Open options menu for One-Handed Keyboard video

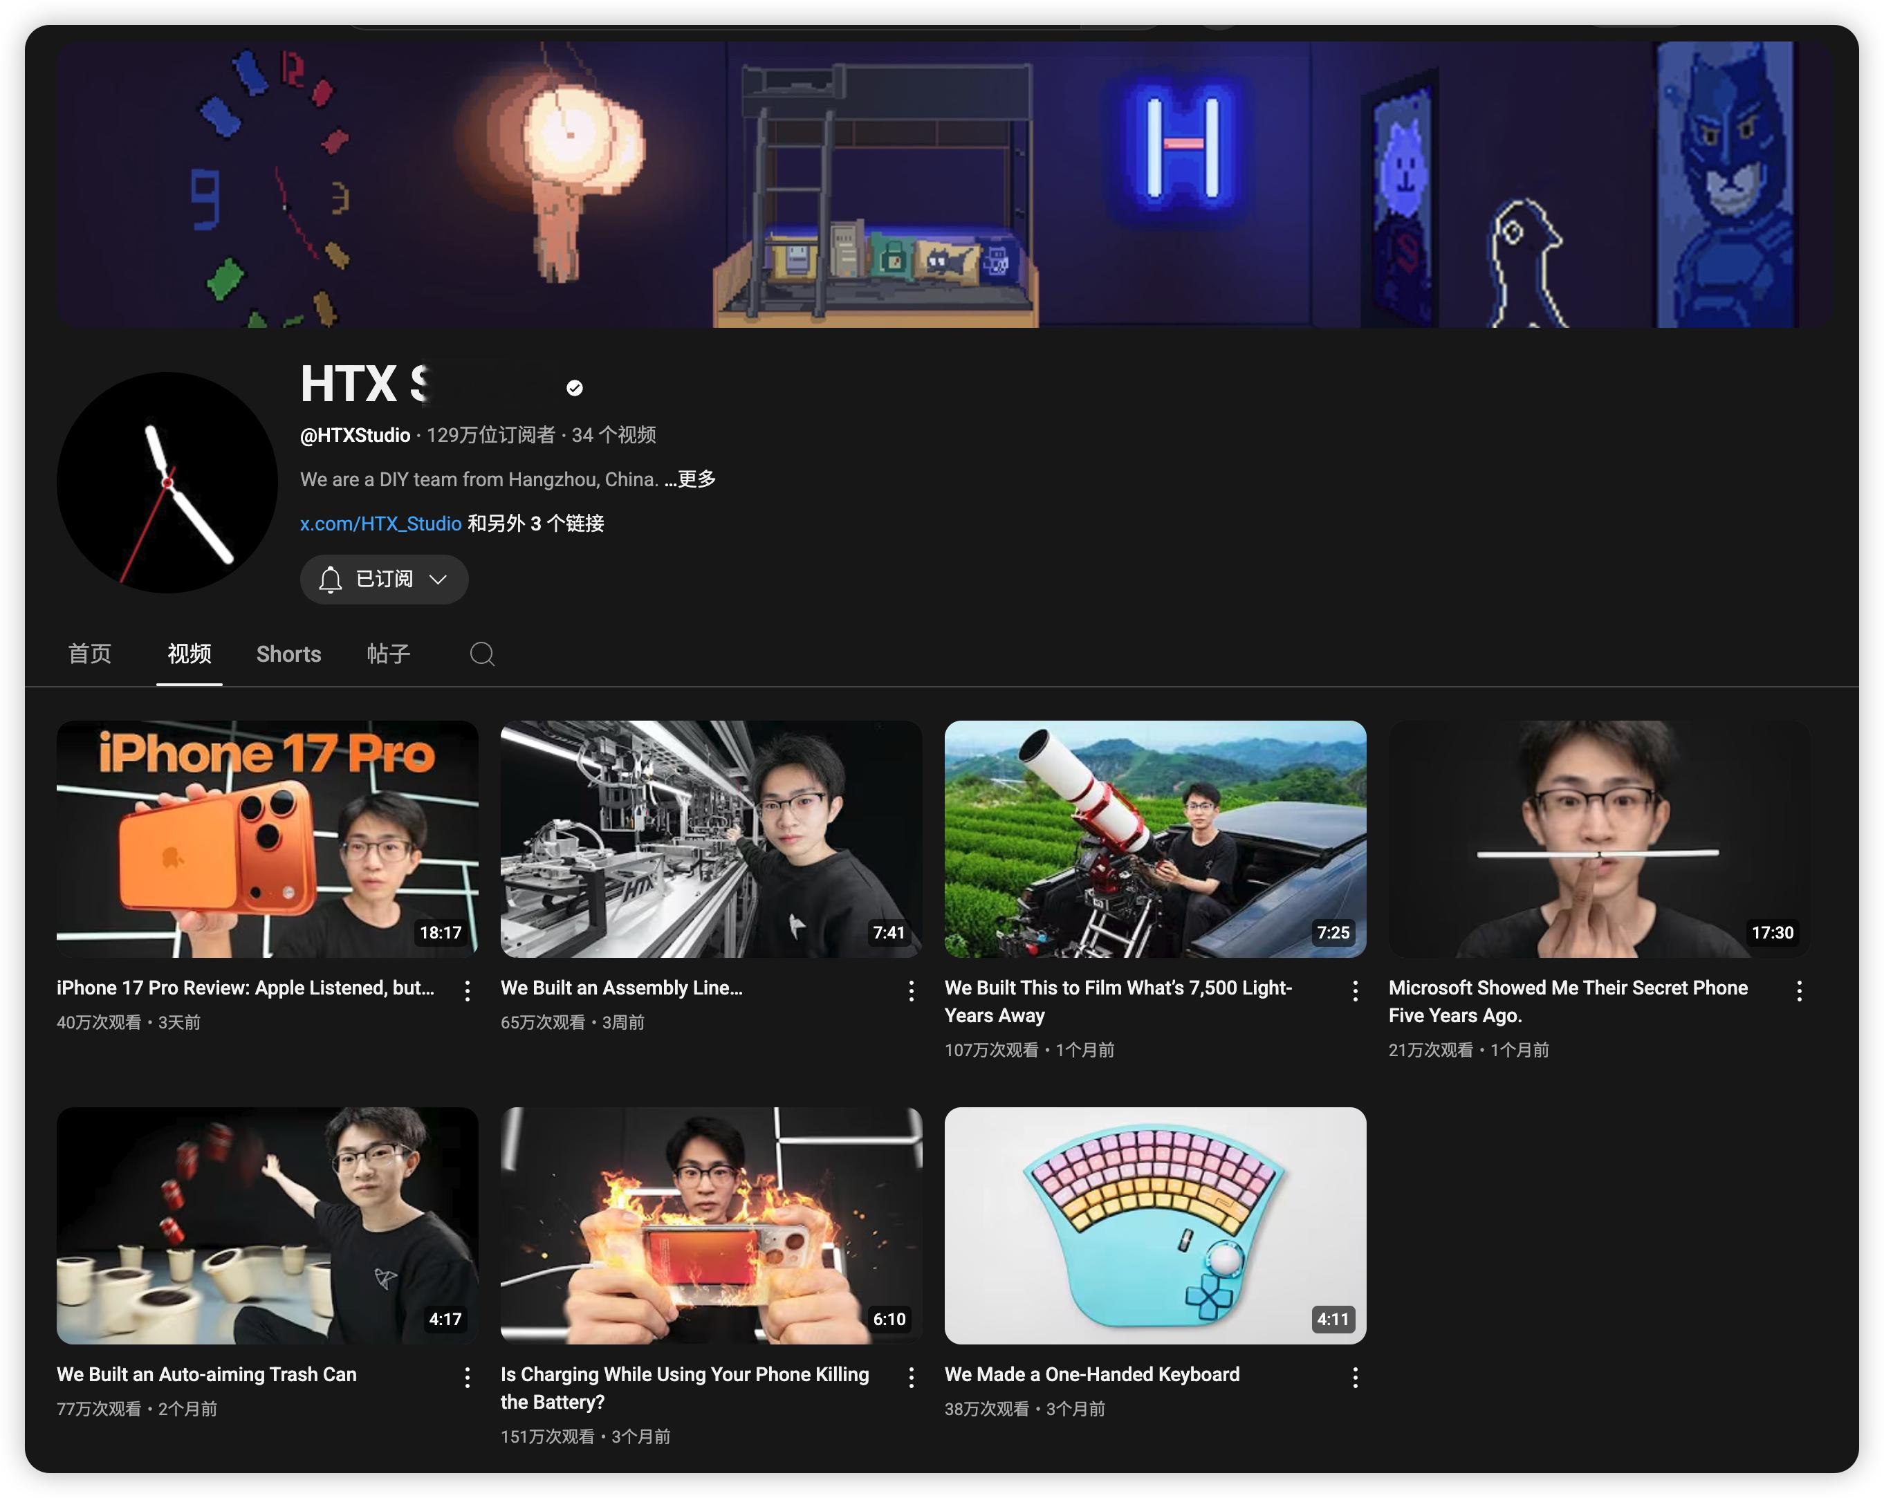1356,1378
